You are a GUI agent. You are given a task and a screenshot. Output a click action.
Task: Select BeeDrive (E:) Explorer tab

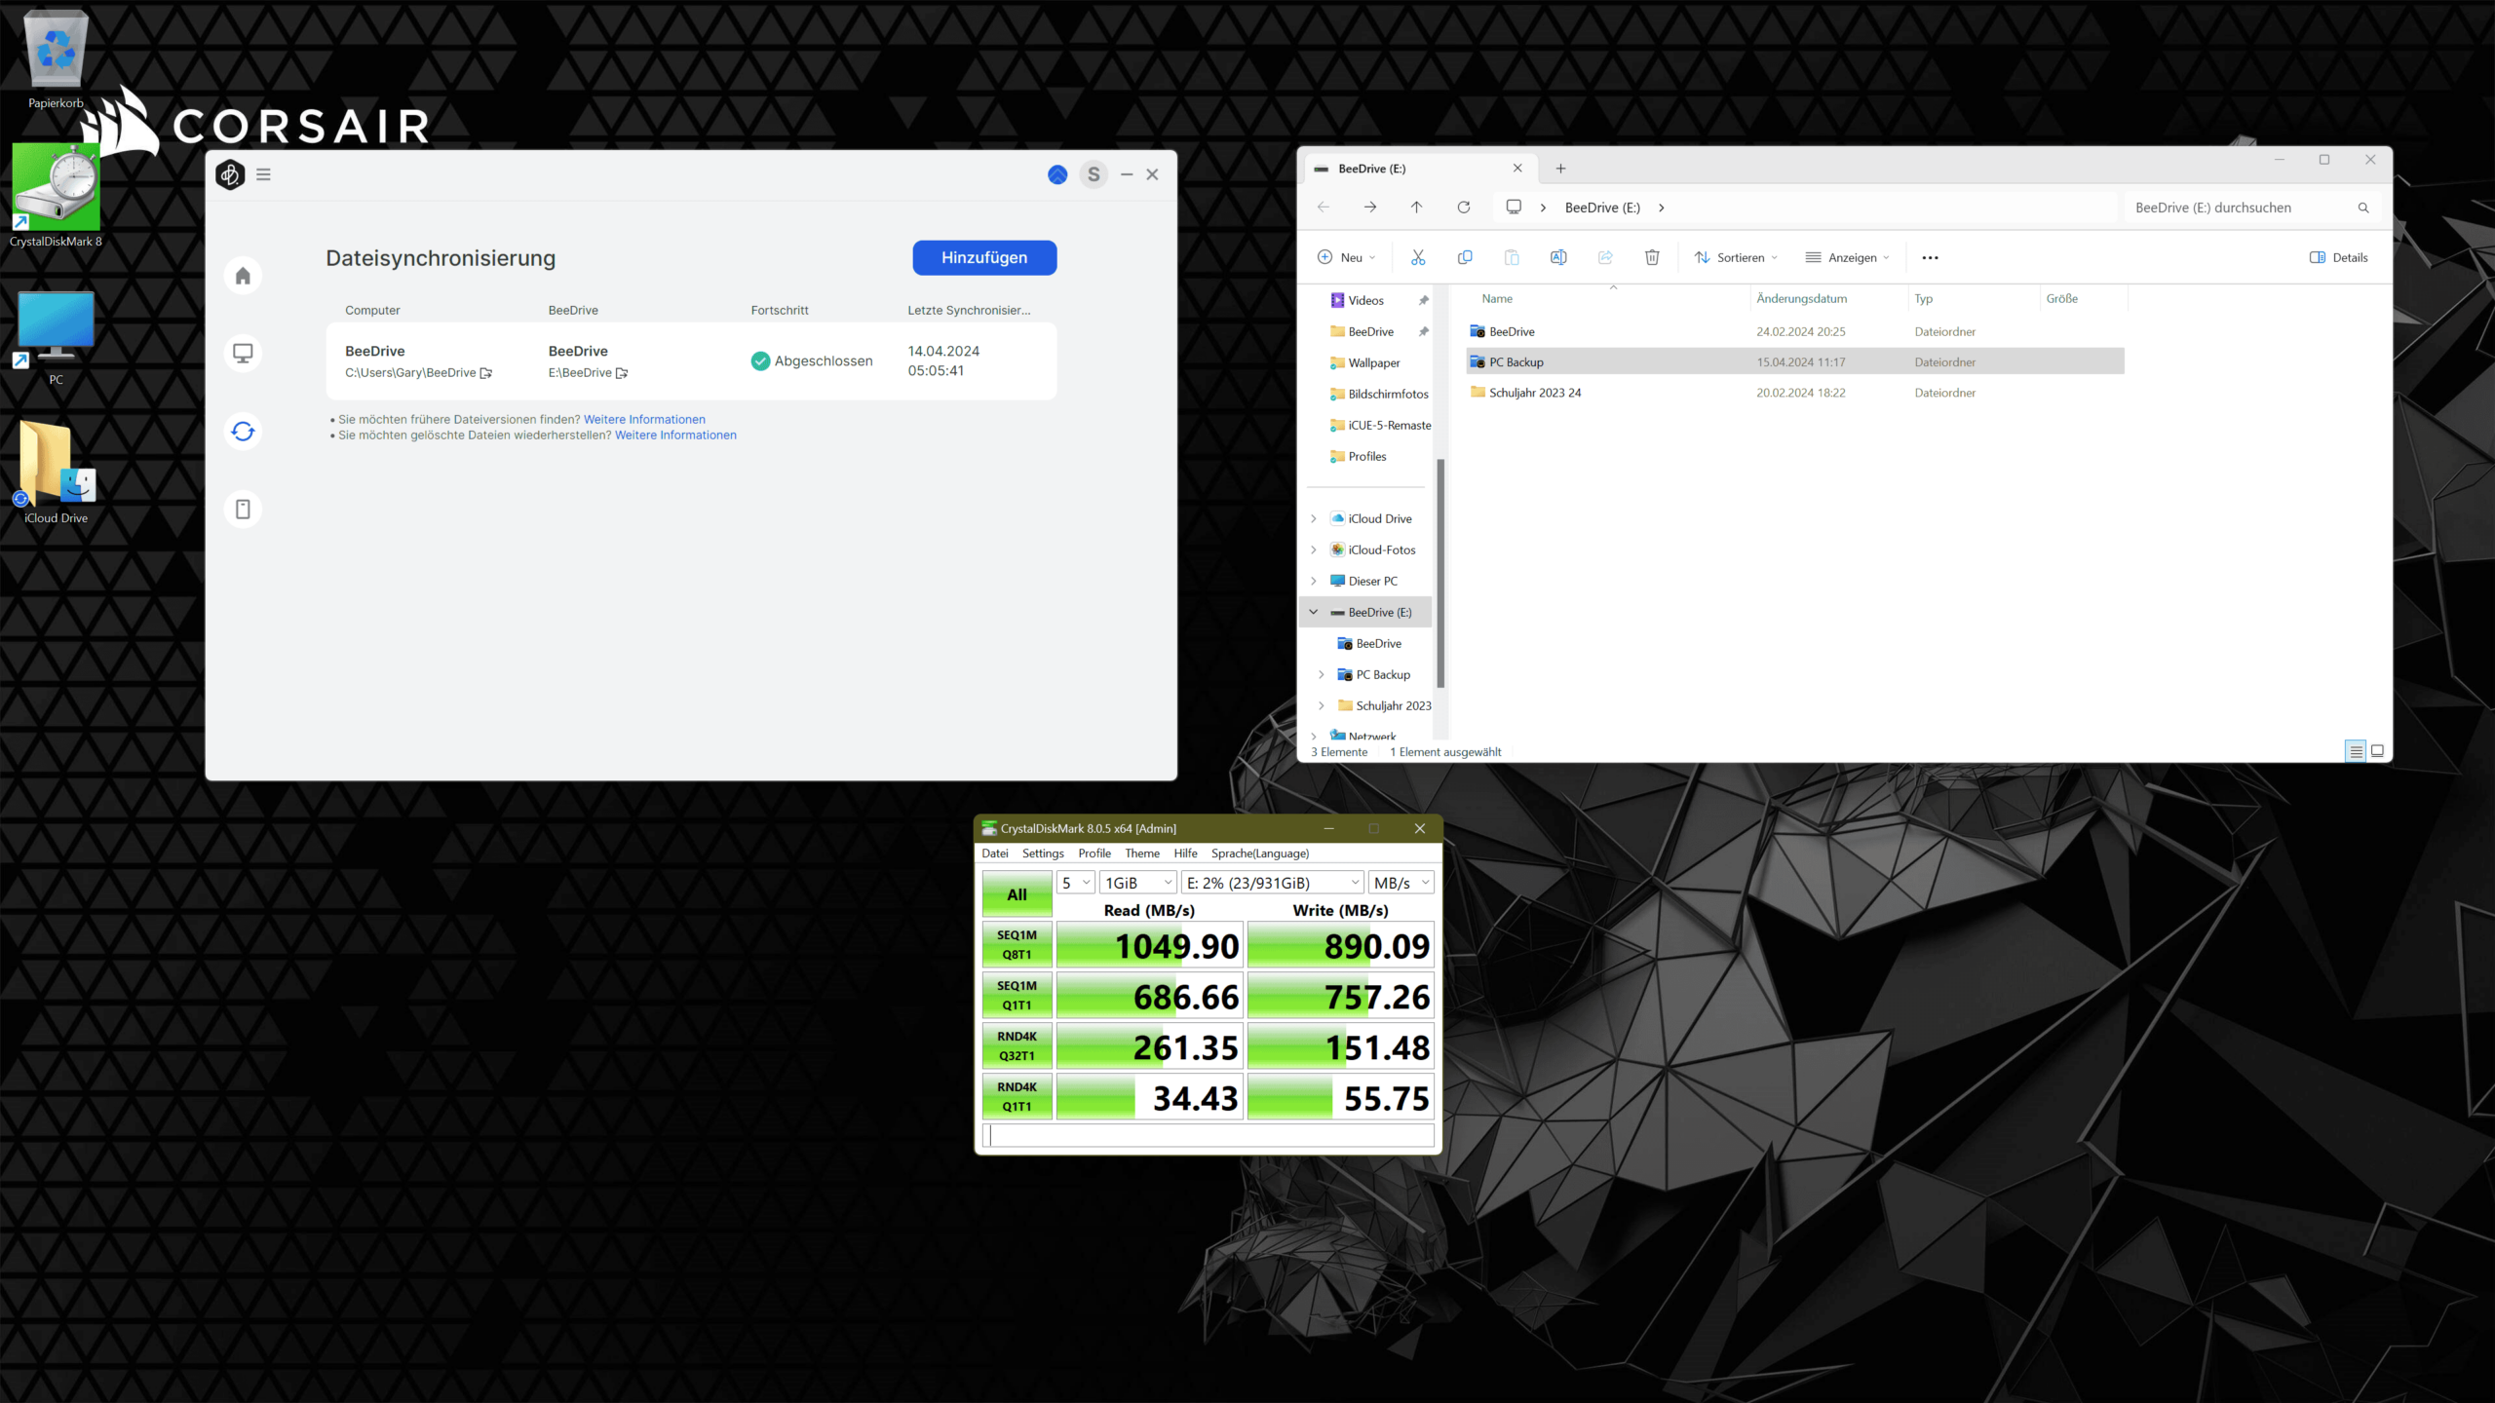tap(1418, 169)
